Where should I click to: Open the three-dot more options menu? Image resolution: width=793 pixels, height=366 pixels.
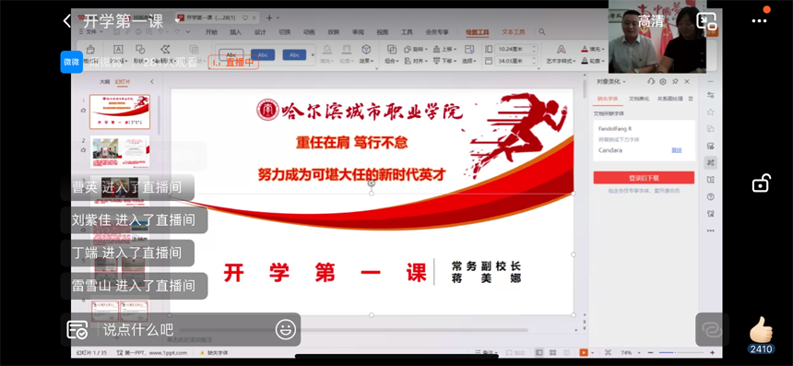pos(759,21)
